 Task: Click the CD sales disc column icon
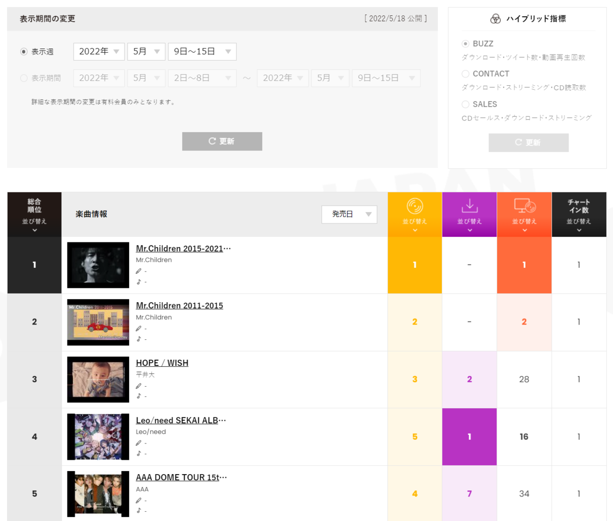click(x=415, y=206)
